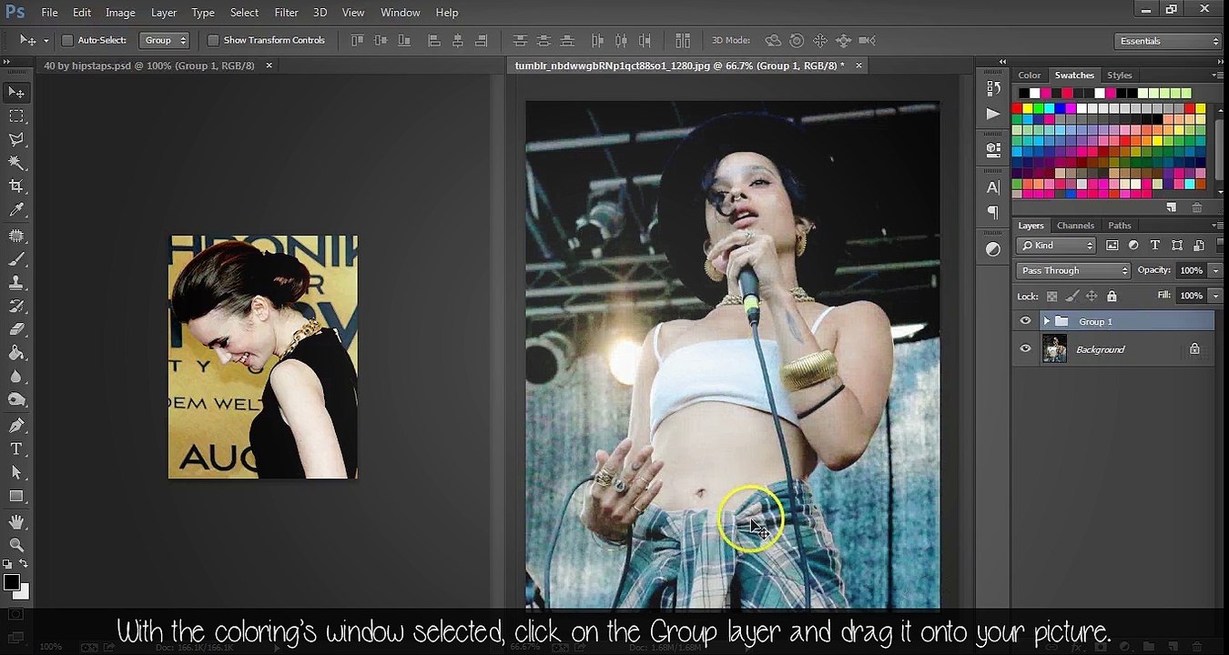Activate the Magic Wand tool
Viewport: 1229px width, 655px height.
tap(16, 163)
